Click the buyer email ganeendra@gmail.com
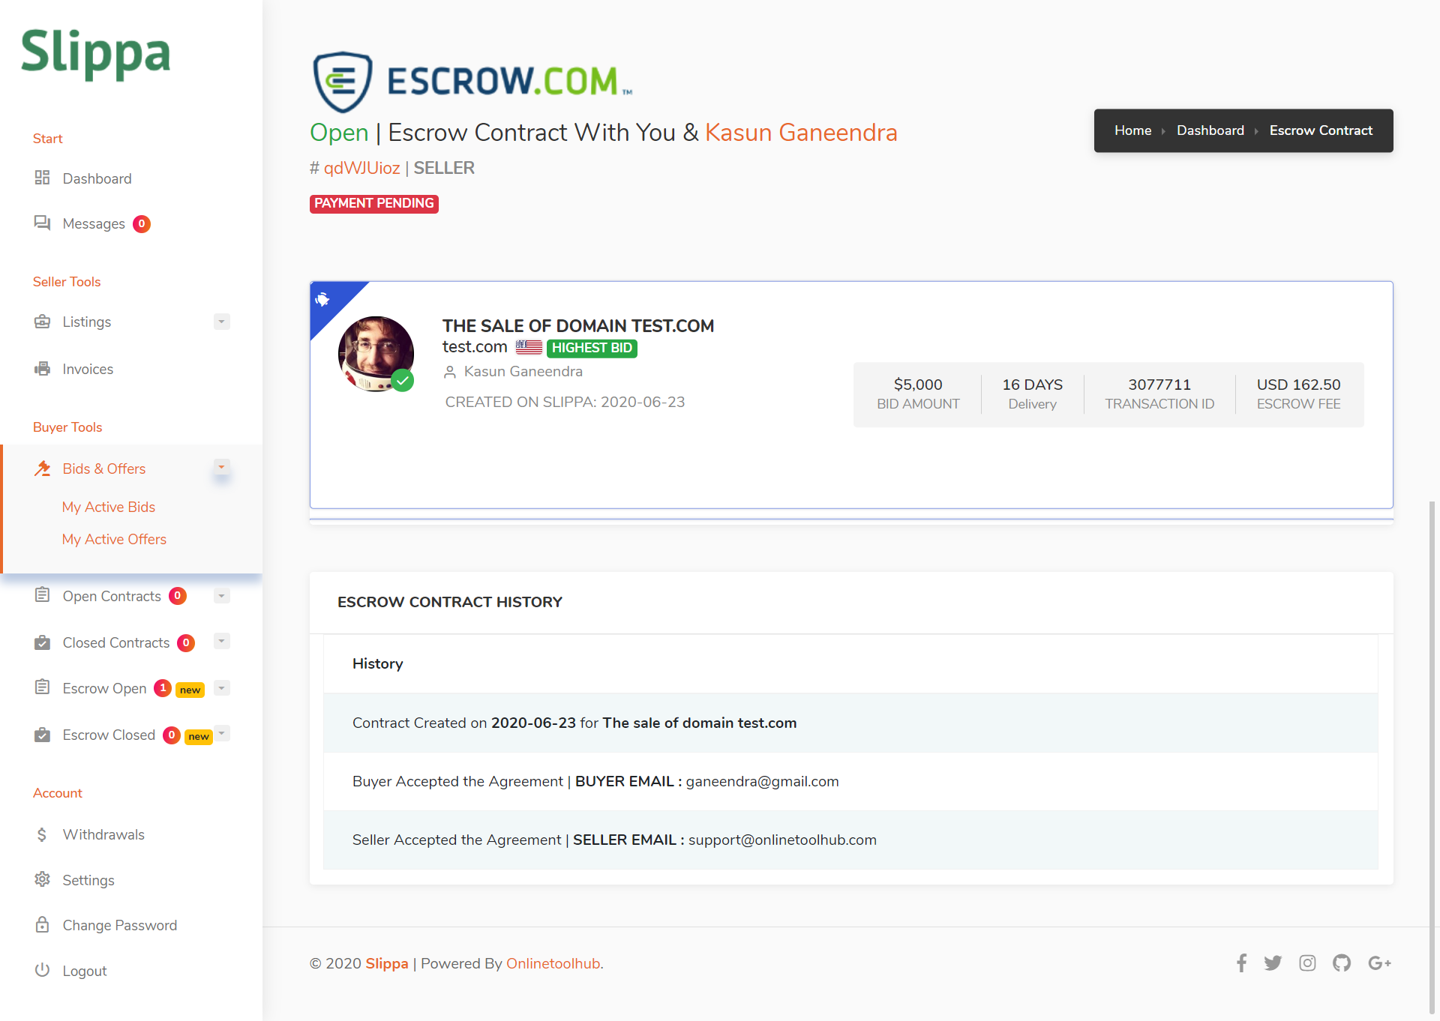The width and height of the screenshot is (1440, 1021). [762, 781]
